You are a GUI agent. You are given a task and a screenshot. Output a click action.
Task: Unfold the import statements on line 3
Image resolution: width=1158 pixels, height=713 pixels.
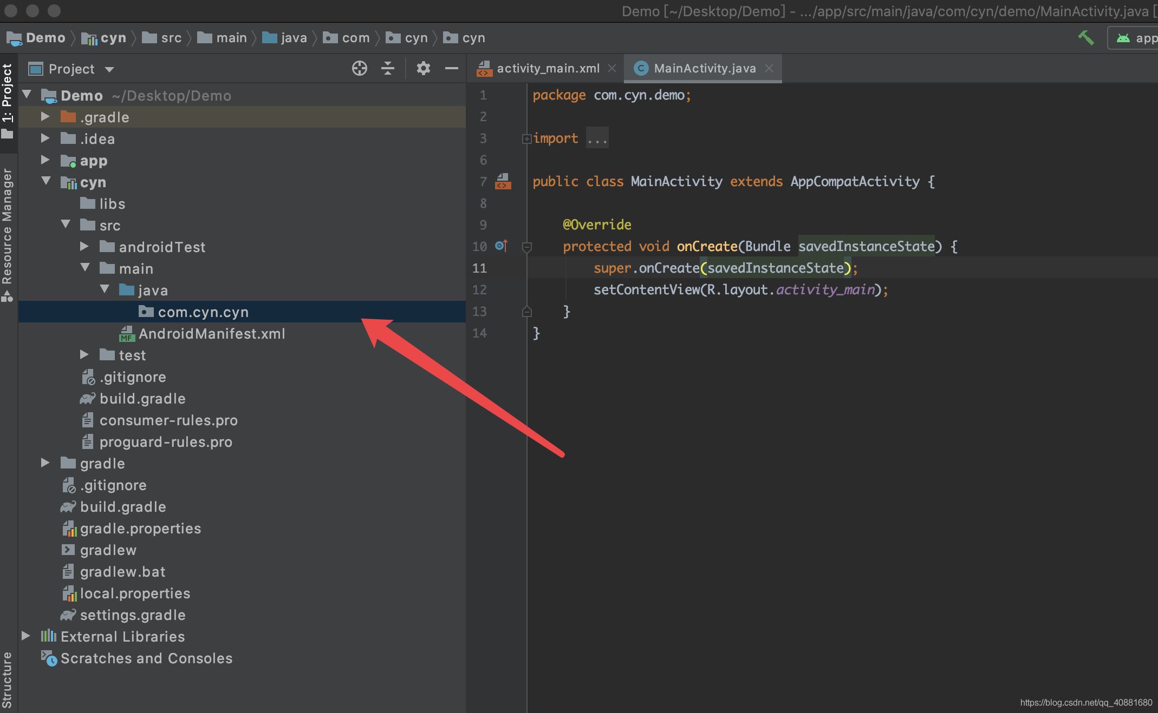pos(526,139)
